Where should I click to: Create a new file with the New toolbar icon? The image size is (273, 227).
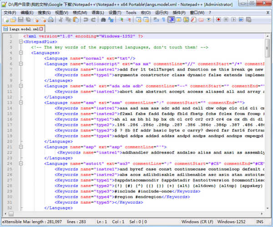(6, 20)
